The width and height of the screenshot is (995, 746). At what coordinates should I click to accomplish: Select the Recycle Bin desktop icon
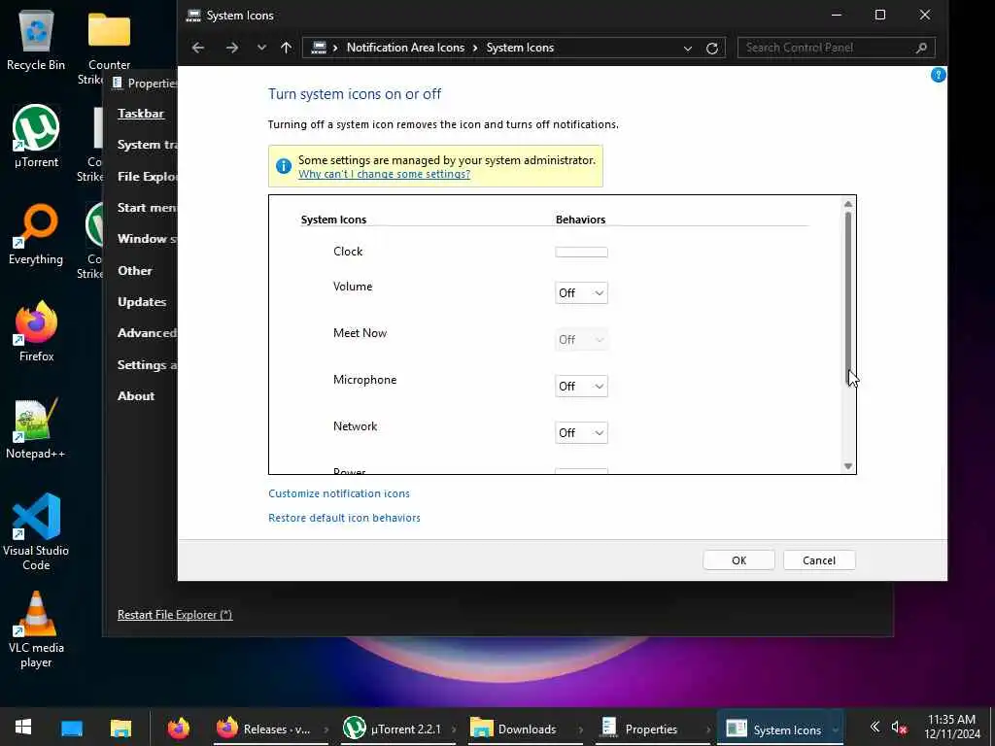(x=36, y=39)
